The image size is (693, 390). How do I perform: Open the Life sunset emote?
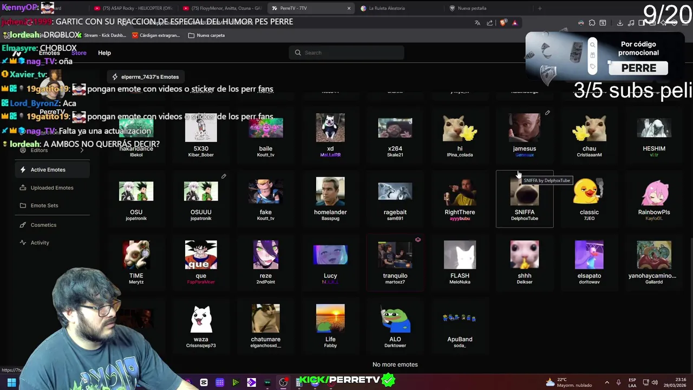330,326
